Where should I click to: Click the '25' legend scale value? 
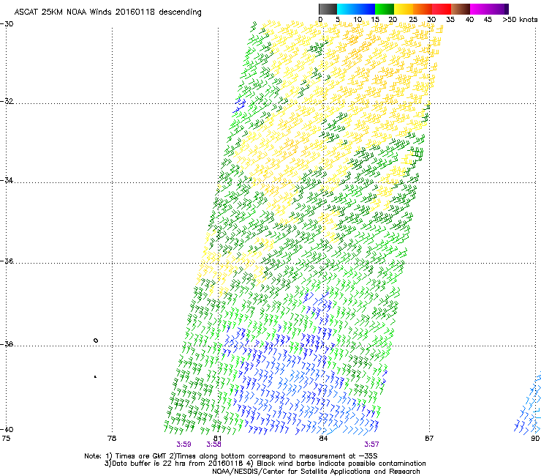coord(413,20)
